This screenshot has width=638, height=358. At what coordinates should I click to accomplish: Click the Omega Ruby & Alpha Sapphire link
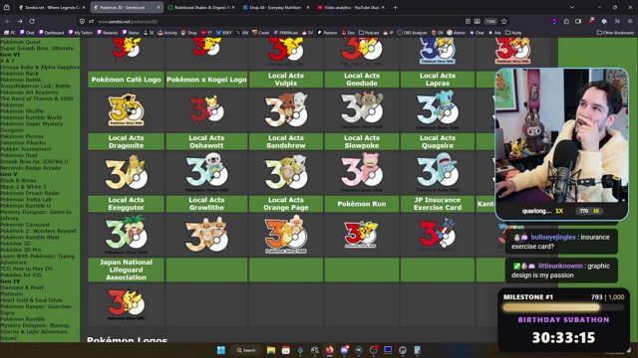point(40,67)
